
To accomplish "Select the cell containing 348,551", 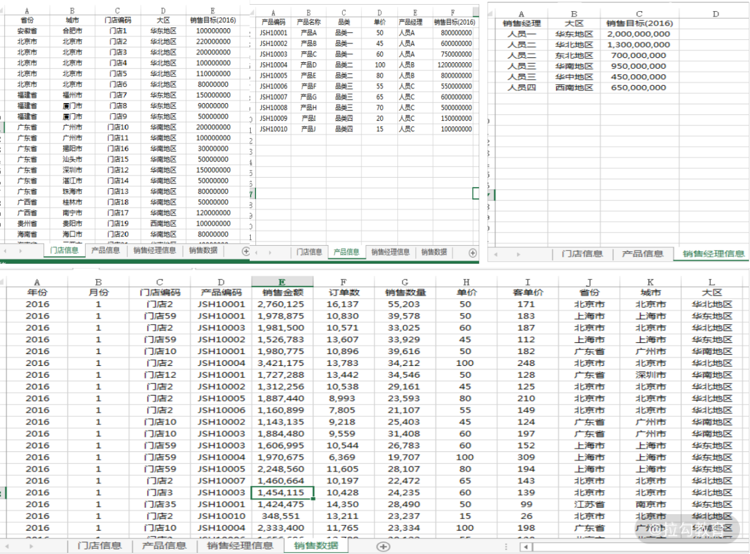I will pos(282,516).
